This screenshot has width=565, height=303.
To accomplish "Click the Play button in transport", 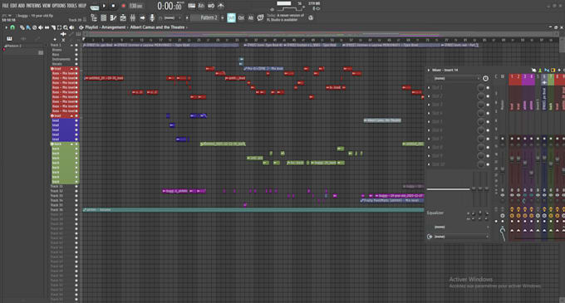I will point(104,6).
